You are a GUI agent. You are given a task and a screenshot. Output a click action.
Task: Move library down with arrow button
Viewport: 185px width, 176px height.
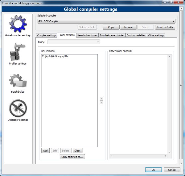pos(101,102)
